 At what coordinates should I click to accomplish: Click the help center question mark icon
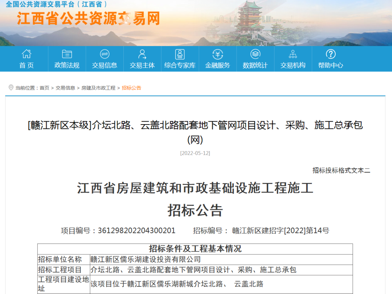coord(331,54)
